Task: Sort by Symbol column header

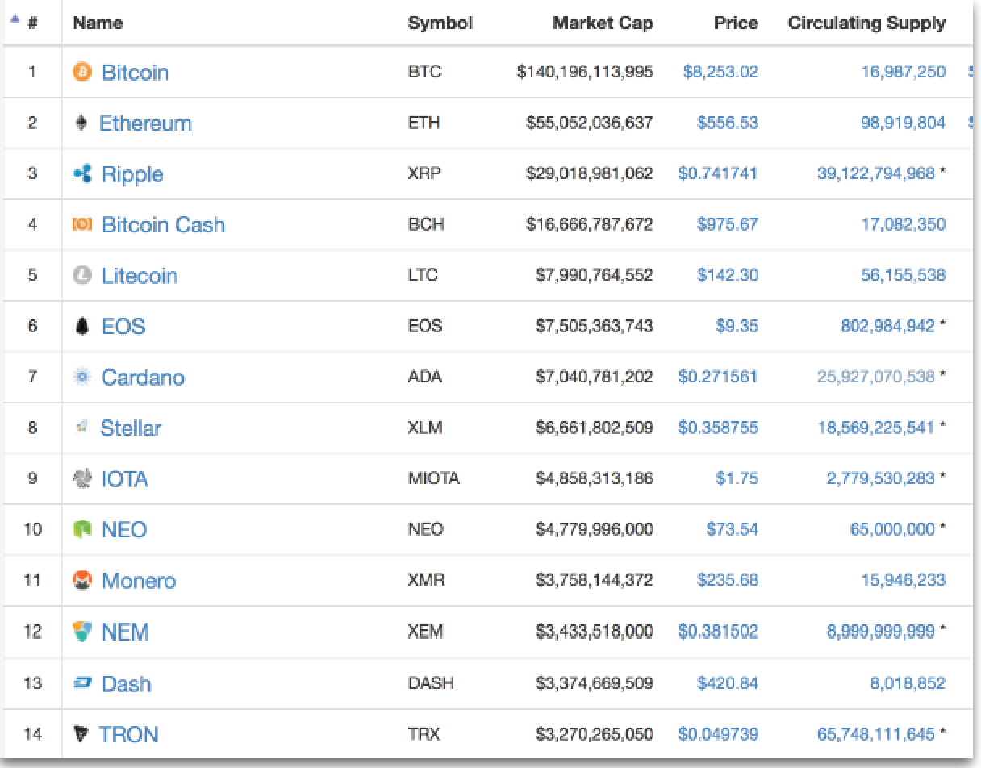Action: (x=440, y=23)
